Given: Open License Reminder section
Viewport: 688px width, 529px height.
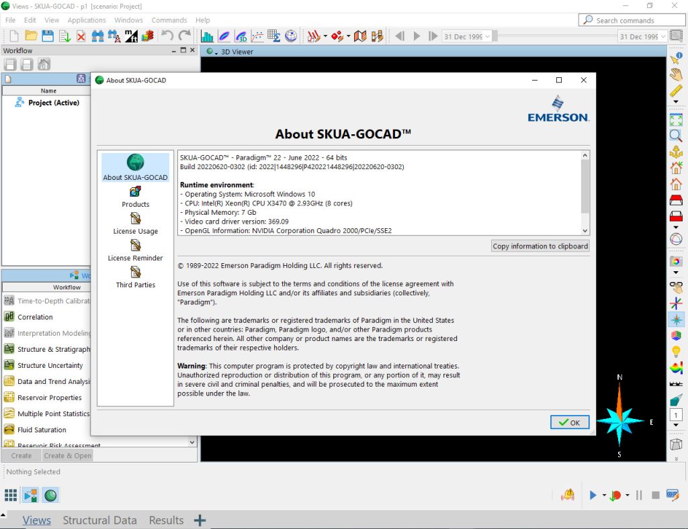Looking at the screenshot, I should [x=136, y=250].
